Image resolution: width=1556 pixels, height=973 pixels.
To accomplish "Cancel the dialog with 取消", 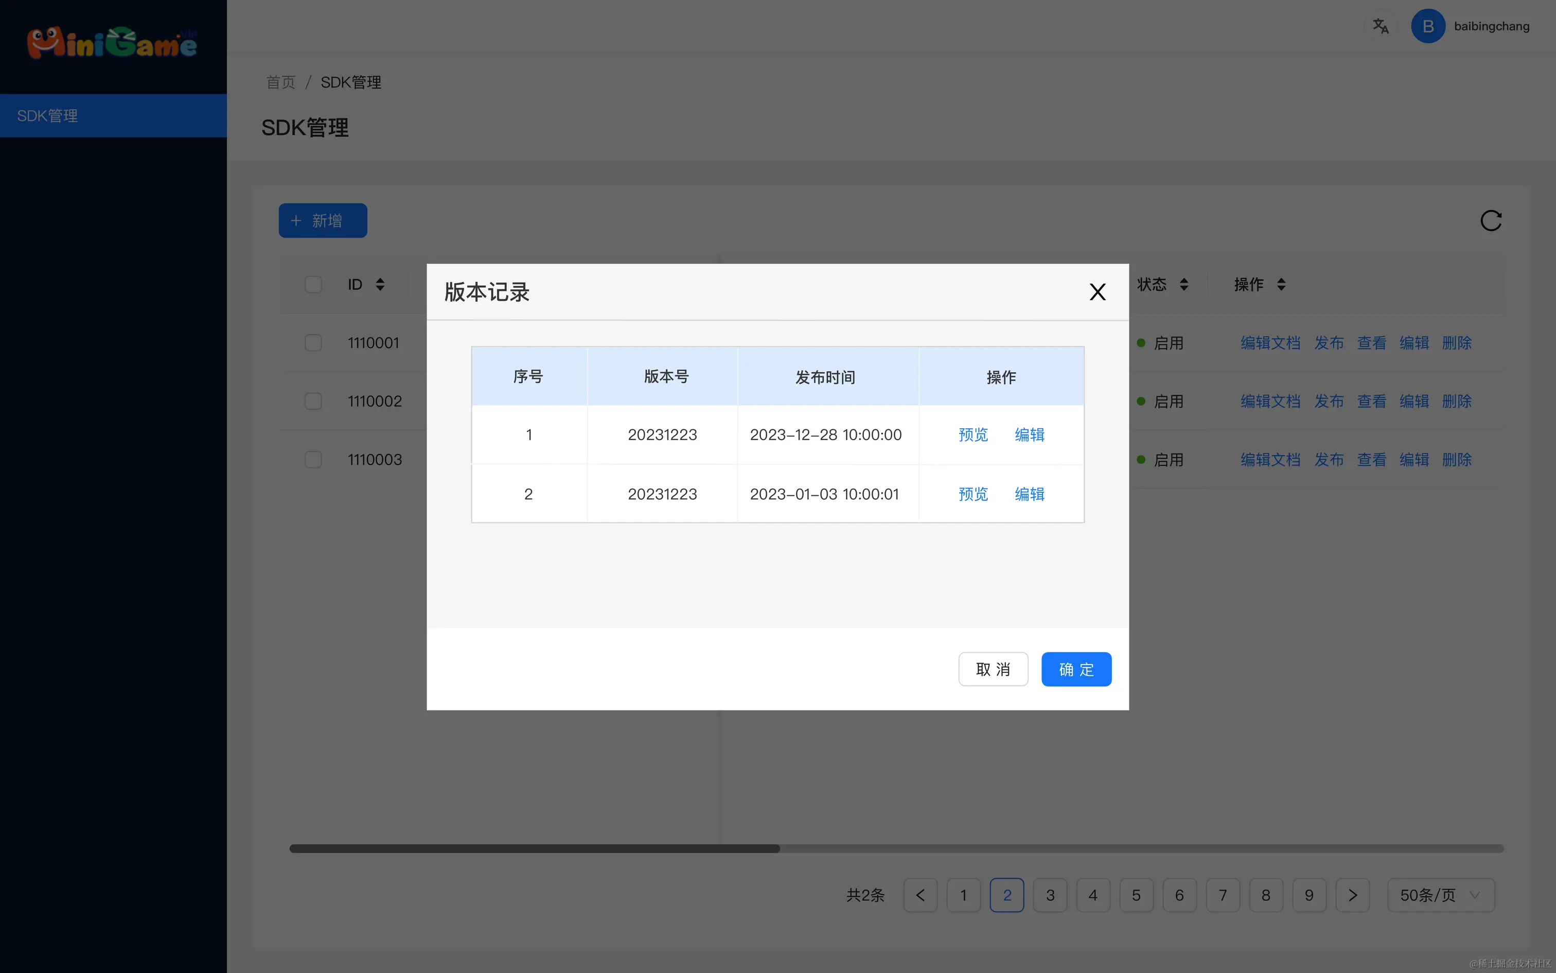I will [993, 669].
